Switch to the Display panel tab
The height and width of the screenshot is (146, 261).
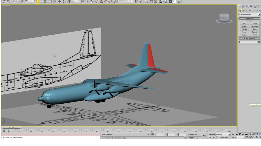click(x=255, y=6)
